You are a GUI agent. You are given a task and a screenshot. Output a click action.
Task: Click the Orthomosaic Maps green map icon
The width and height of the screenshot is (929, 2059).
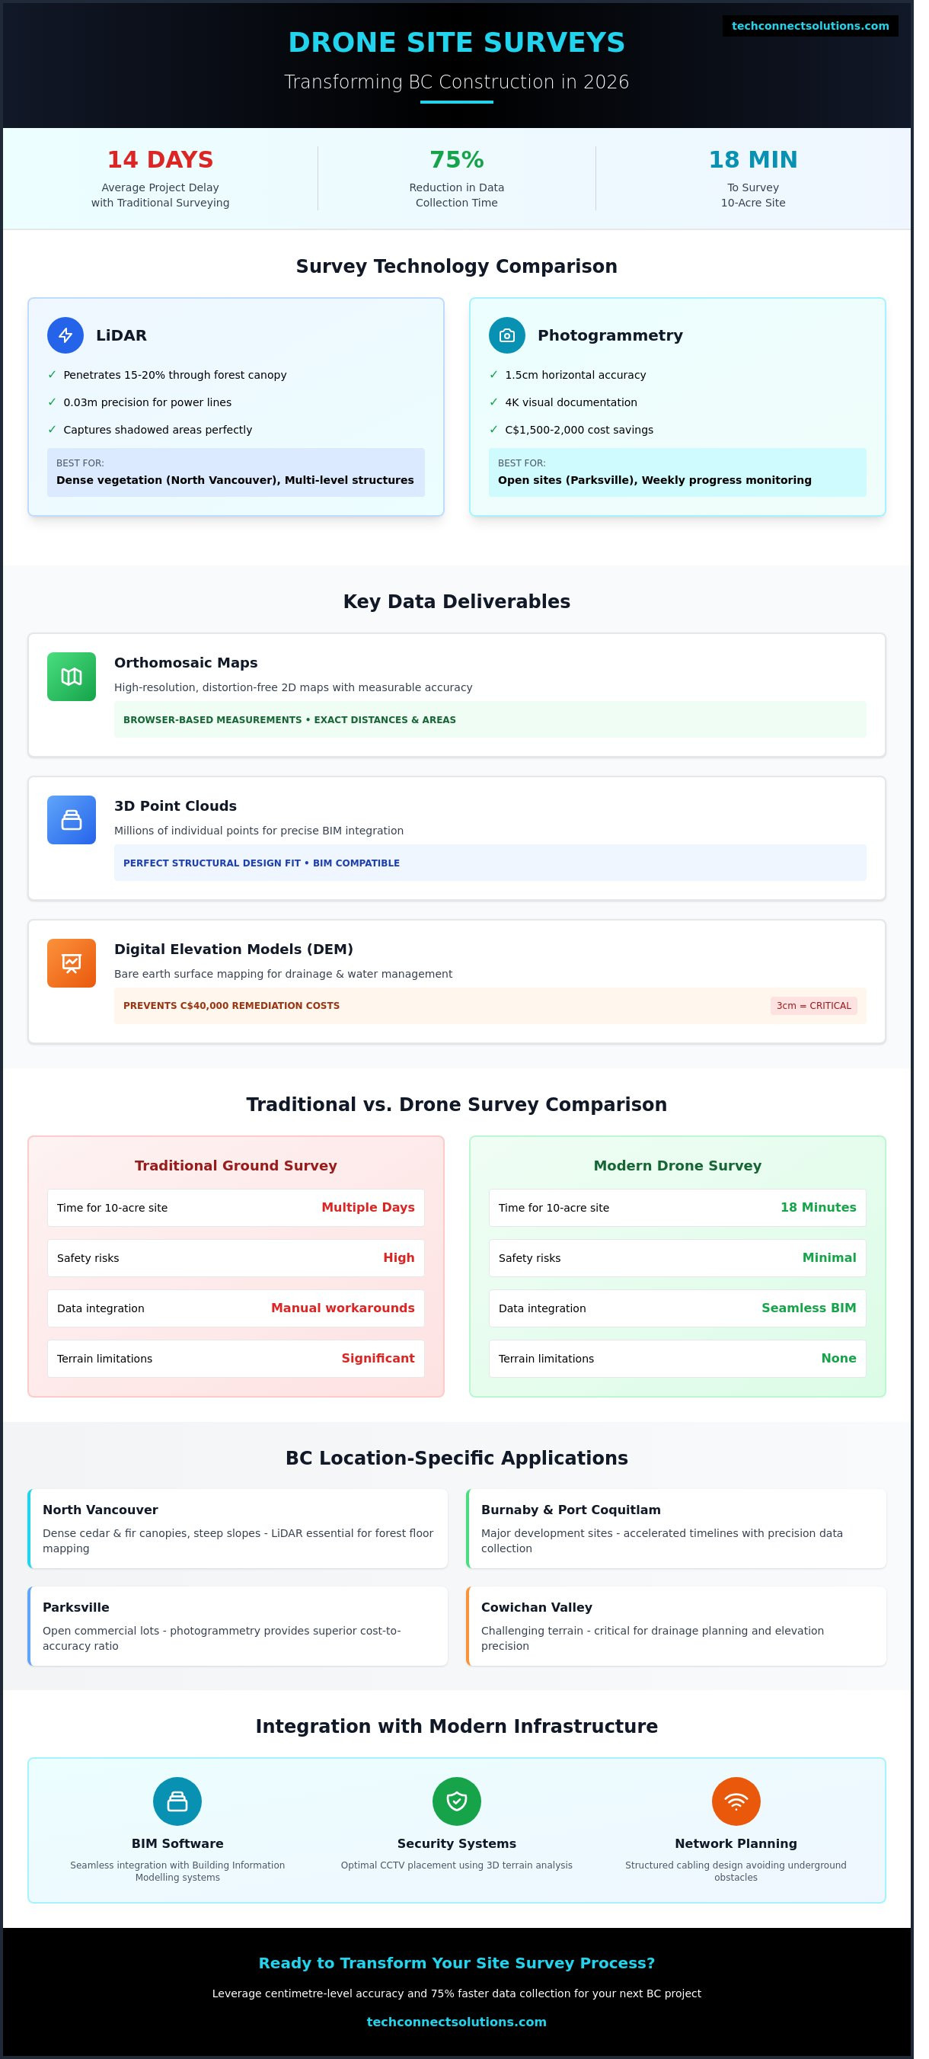click(71, 677)
